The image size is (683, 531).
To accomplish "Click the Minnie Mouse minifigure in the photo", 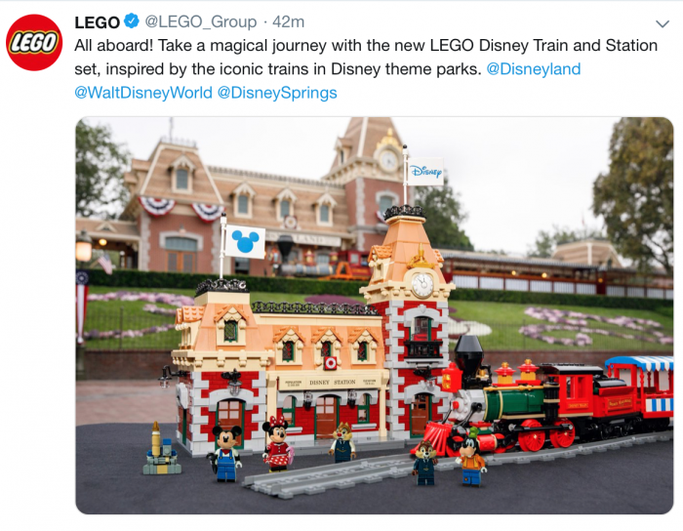I will click(x=277, y=444).
